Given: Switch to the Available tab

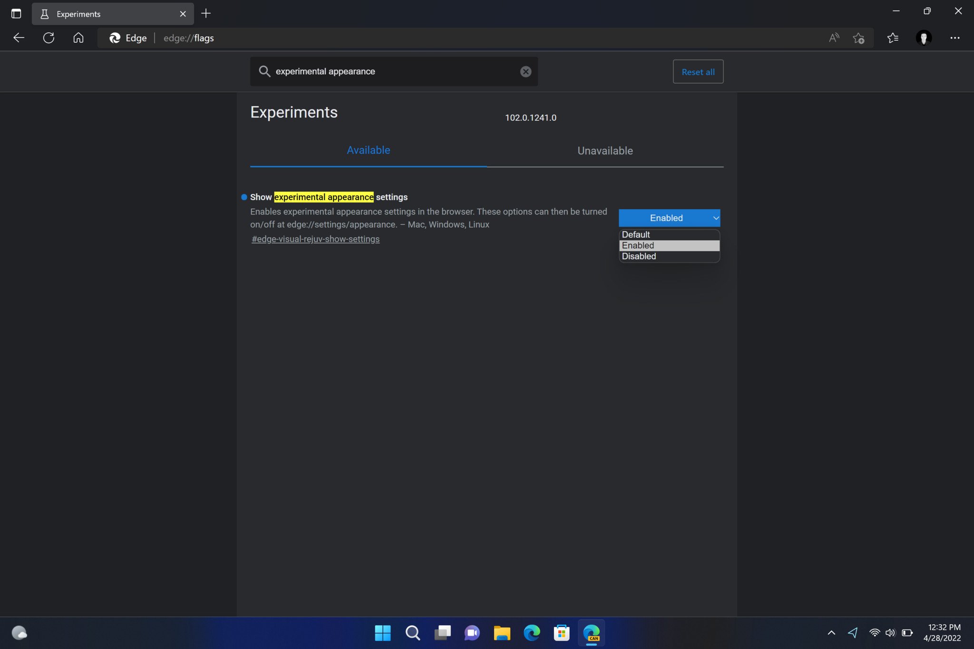Looking at the screenshot, I should click(x=369, y=151).
